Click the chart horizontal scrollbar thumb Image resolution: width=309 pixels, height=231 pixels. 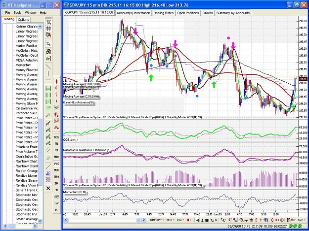coord(139,220)
